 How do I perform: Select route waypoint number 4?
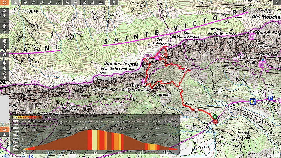162,56
